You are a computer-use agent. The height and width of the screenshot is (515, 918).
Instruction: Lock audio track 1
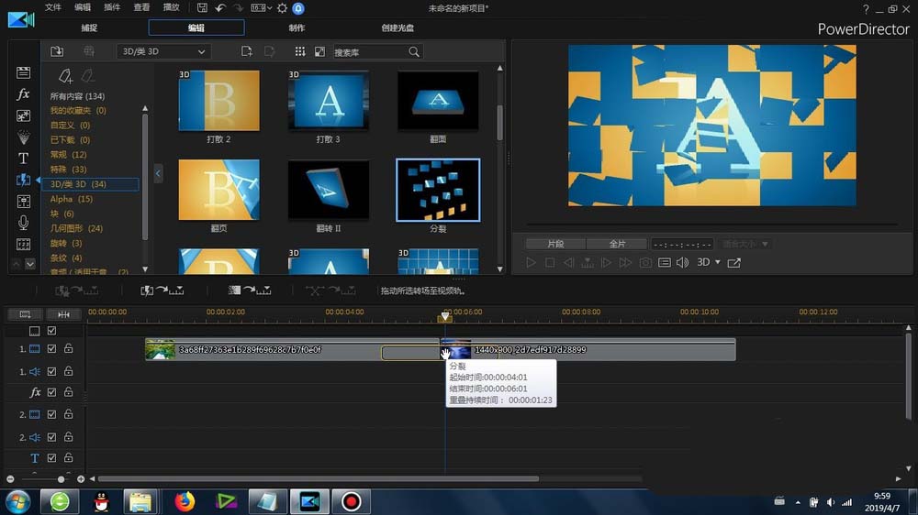[x=69, y=371]
